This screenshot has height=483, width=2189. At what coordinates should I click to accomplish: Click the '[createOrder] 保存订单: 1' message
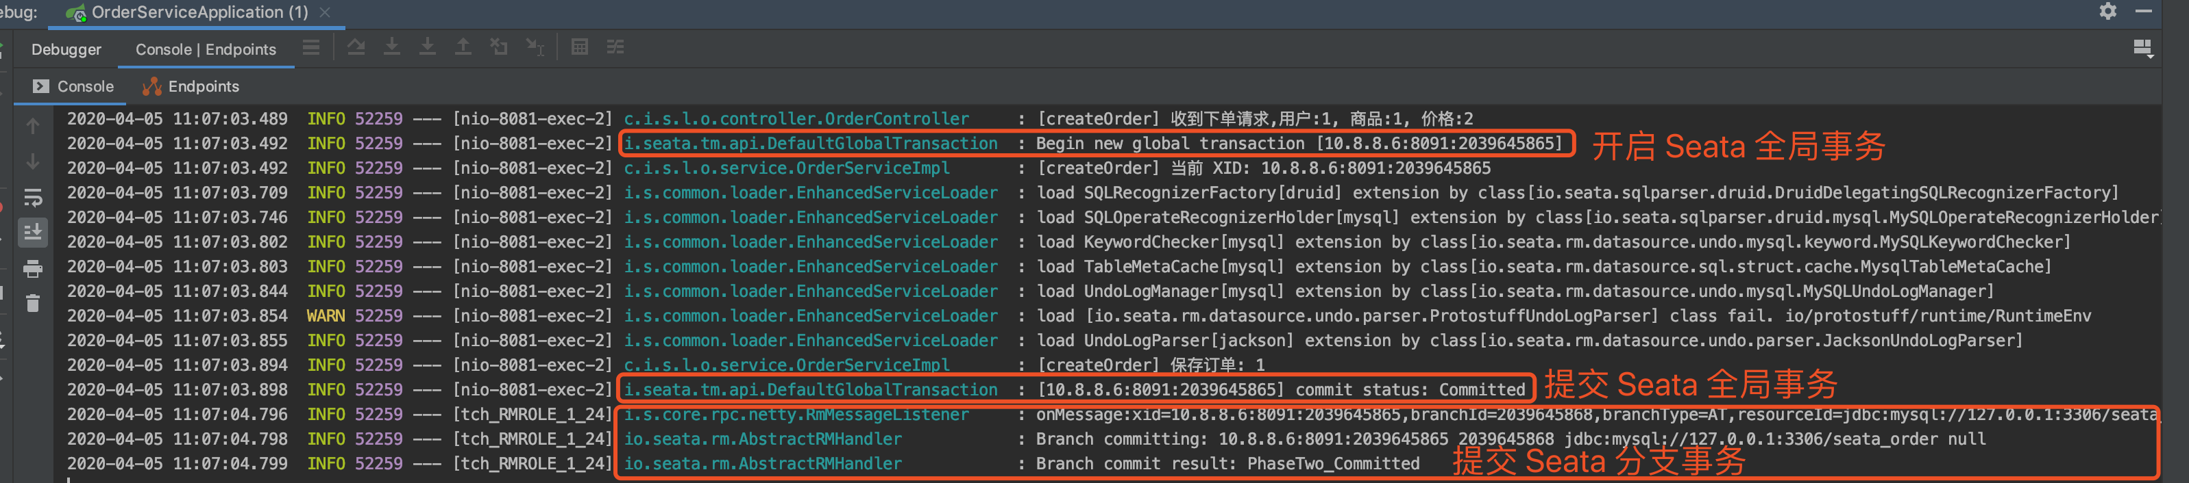pos(1151,365)
